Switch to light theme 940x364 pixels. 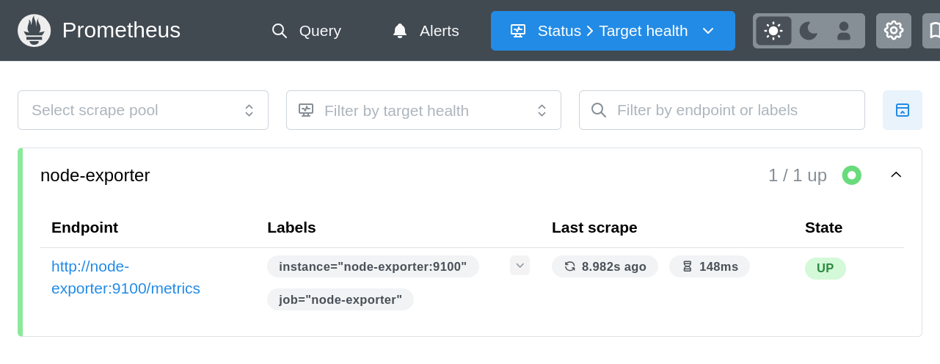click(x=773, y=31)
